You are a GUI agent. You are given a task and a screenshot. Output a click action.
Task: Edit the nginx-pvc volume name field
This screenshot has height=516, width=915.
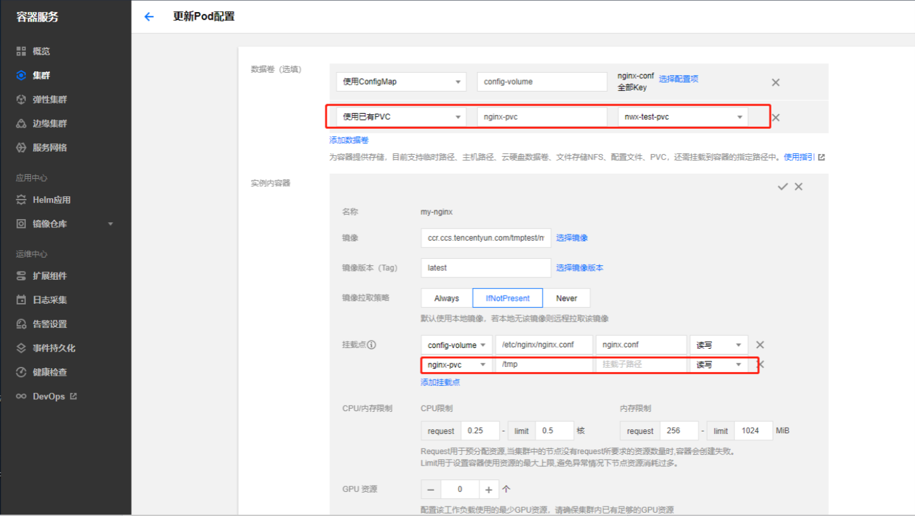[x=542, y=117]
